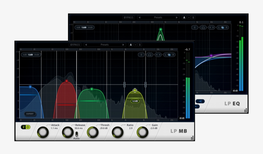
Task: Set LP EQ graph range to 30dB
Action: click(90, 28)
